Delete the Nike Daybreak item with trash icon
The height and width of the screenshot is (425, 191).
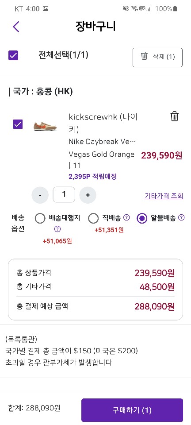coord(175,116)
